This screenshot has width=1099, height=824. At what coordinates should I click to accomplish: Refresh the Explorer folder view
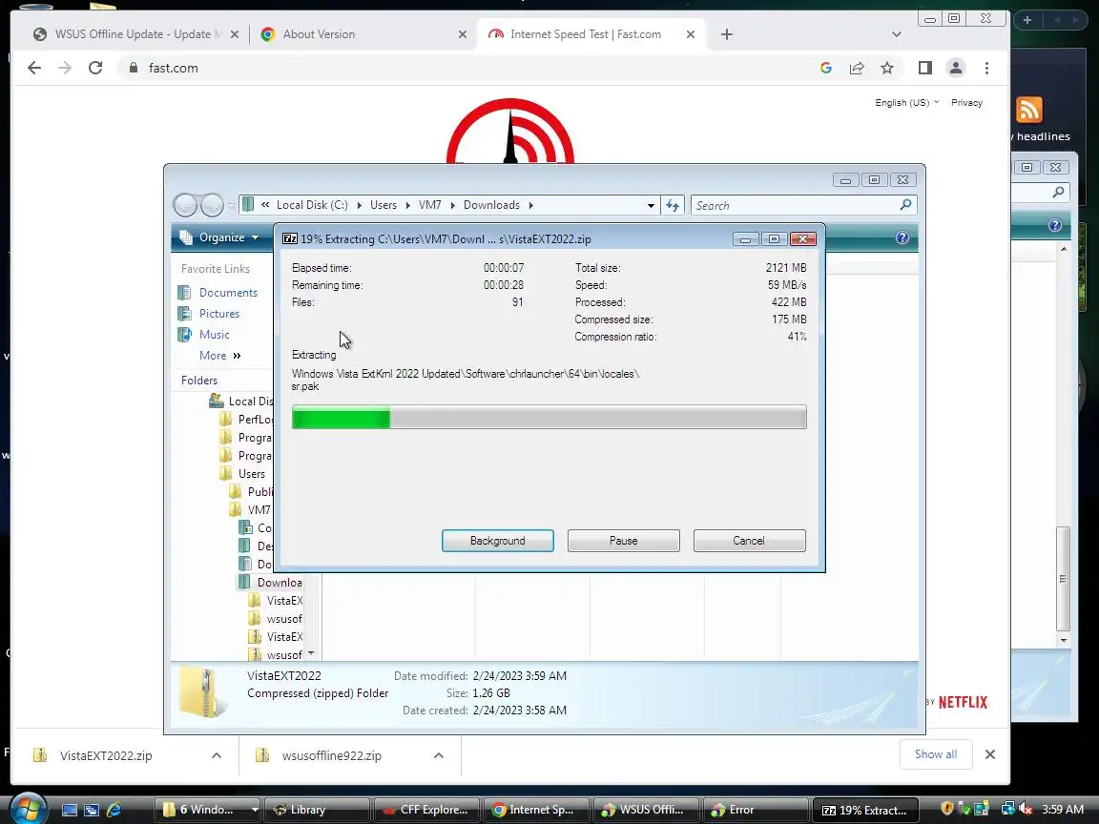tap(673, 205)
